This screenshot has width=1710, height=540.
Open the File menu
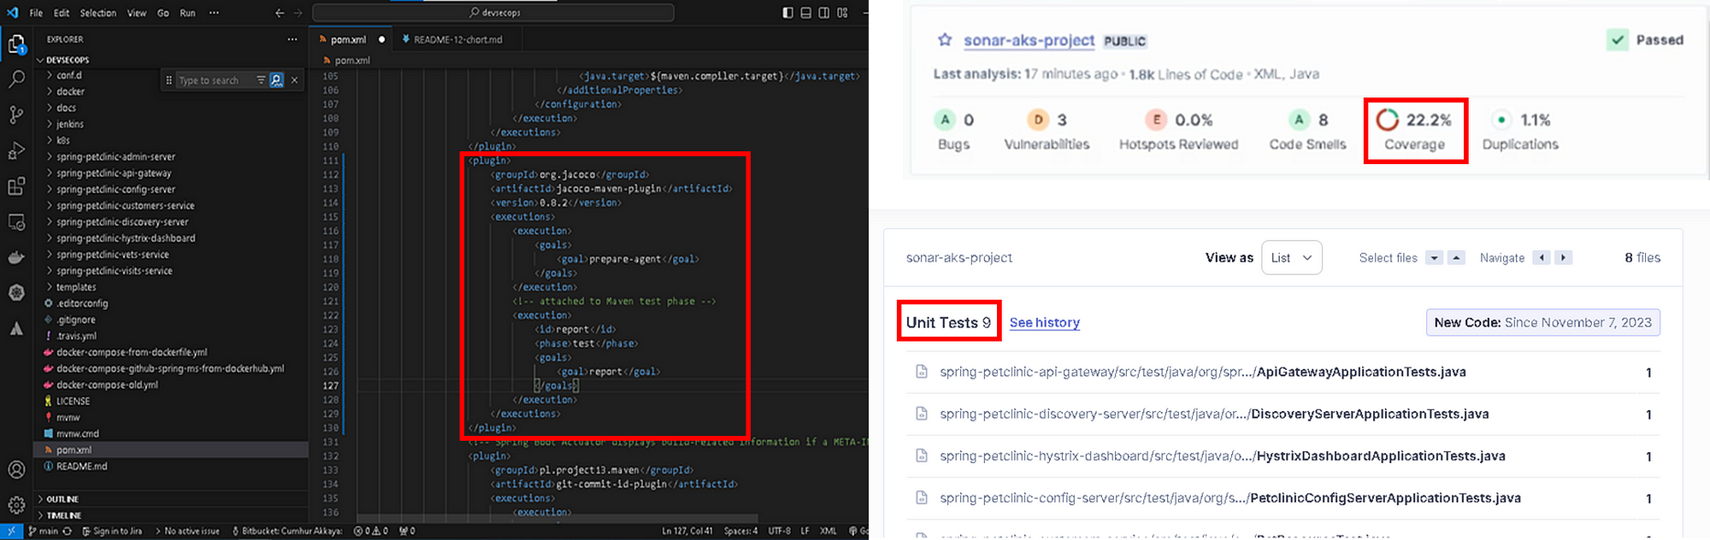coord(36,13)
